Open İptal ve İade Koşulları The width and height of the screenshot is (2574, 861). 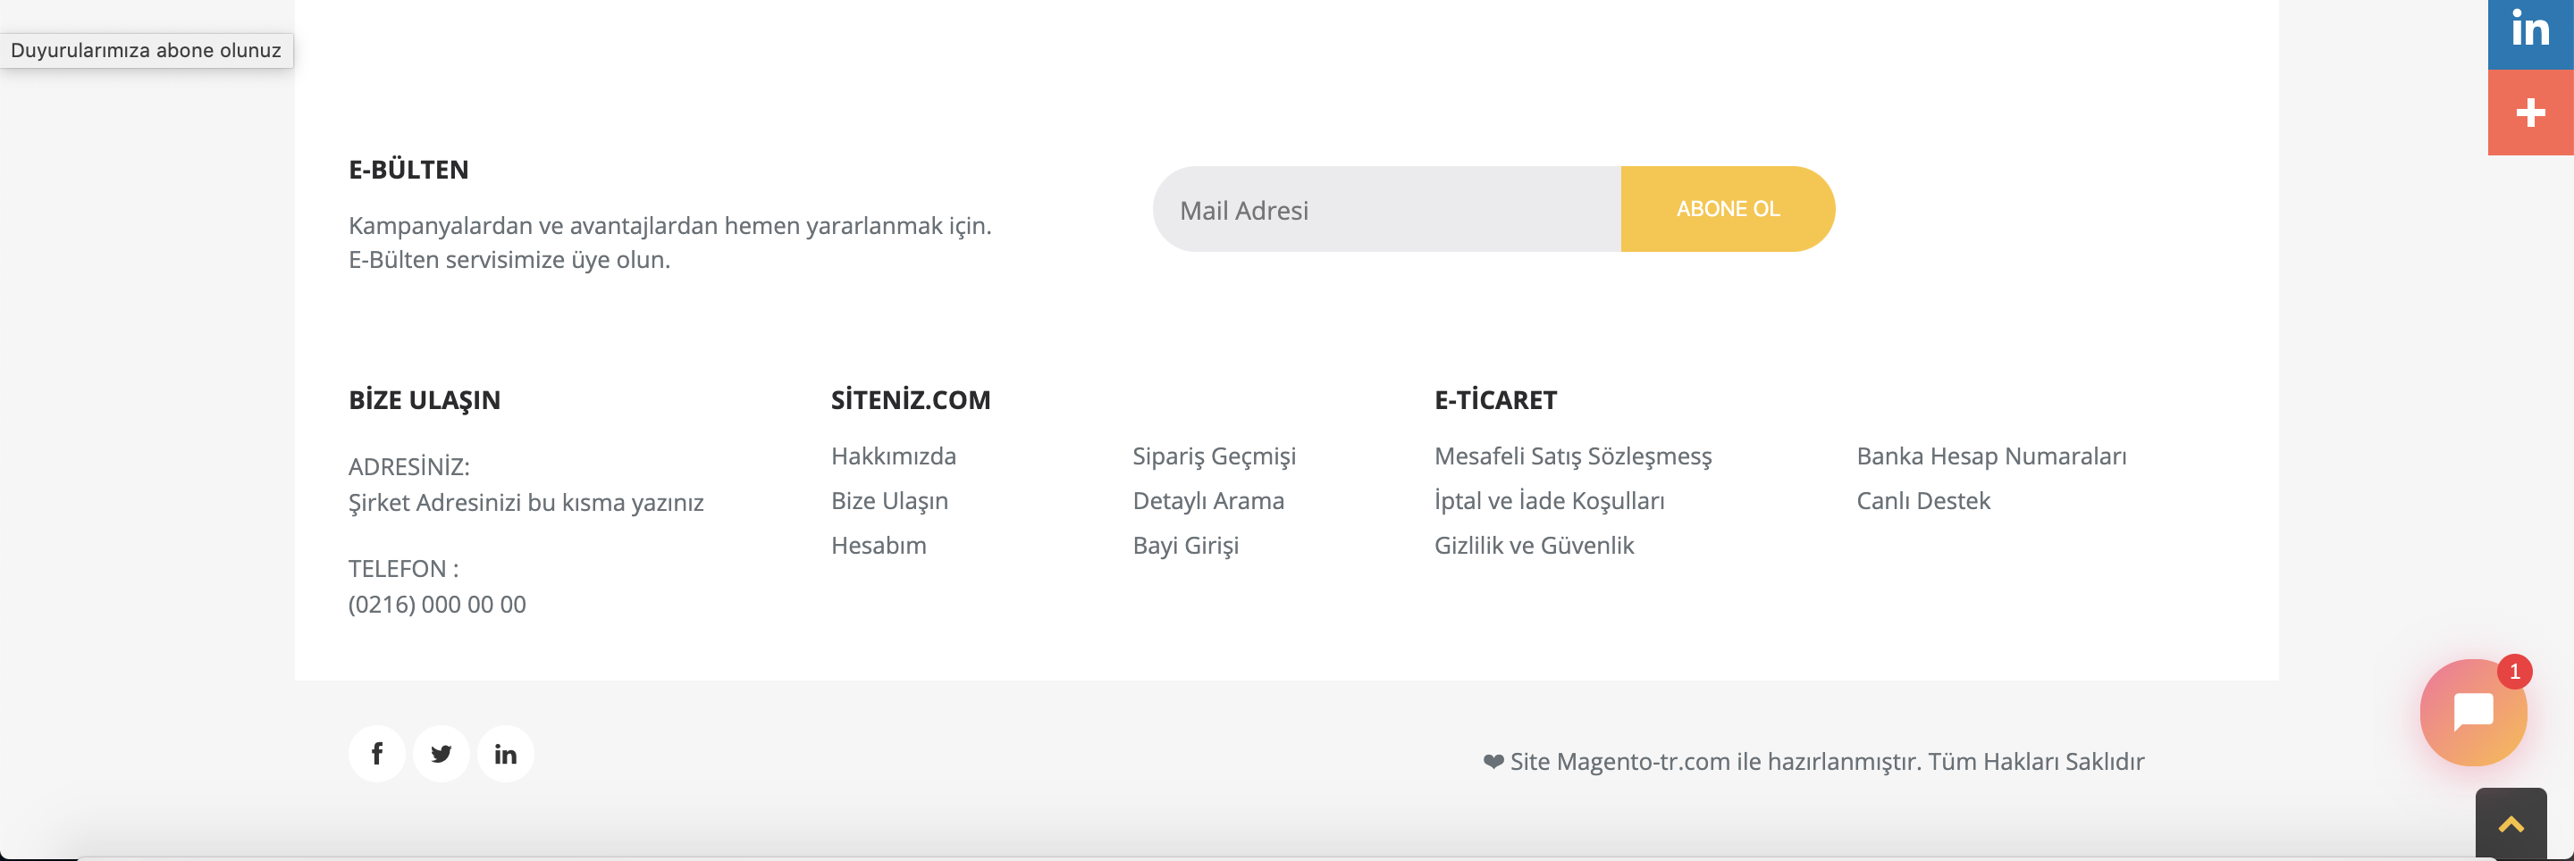click(1549, 501)
